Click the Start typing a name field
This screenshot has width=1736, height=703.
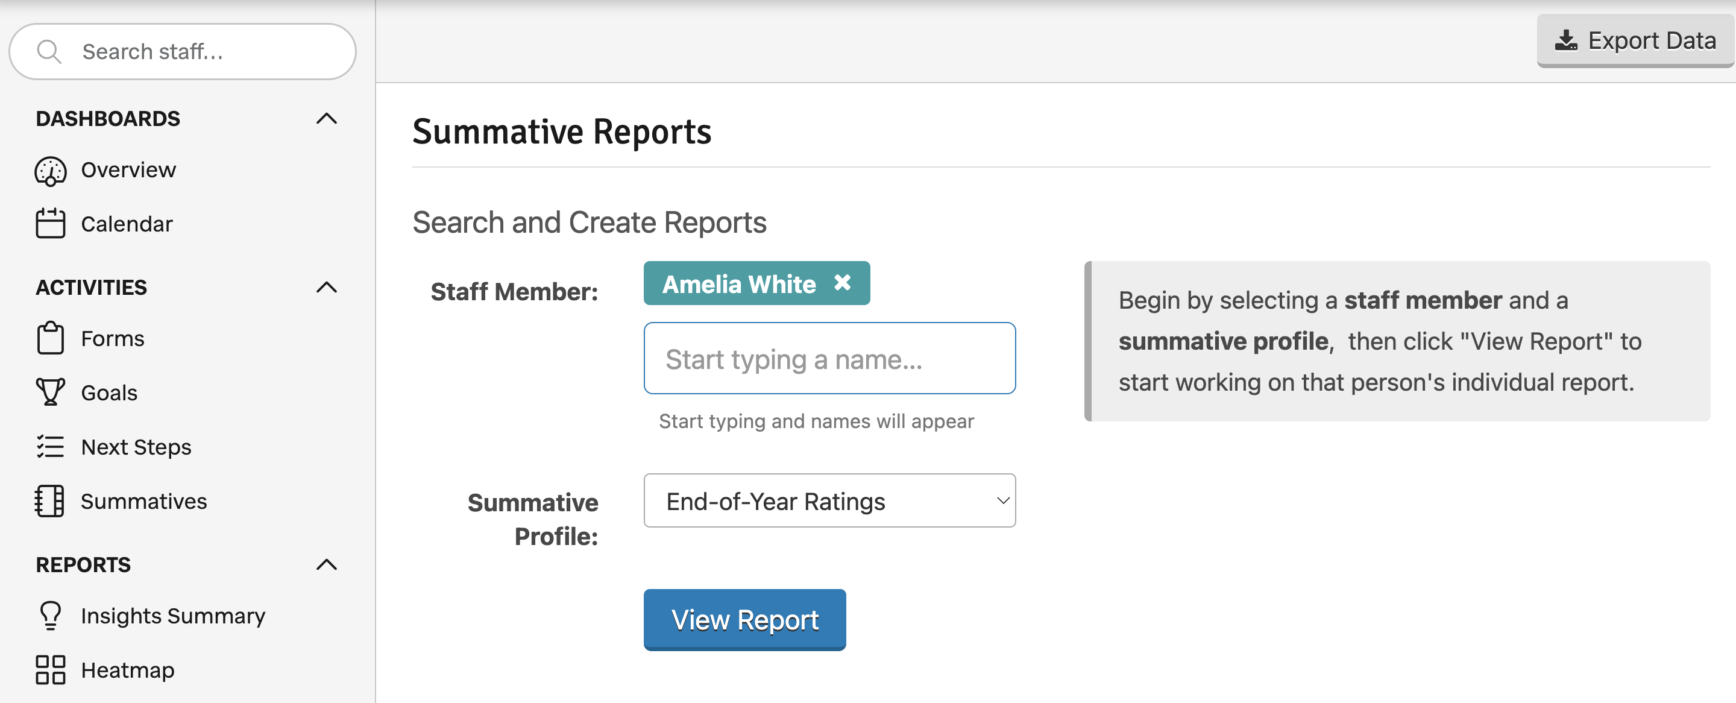coord(829,358)
